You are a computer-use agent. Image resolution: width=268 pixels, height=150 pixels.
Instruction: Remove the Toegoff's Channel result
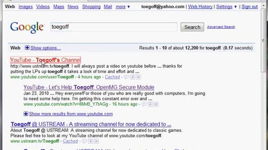pyautogui.click(x=139, y=77)
